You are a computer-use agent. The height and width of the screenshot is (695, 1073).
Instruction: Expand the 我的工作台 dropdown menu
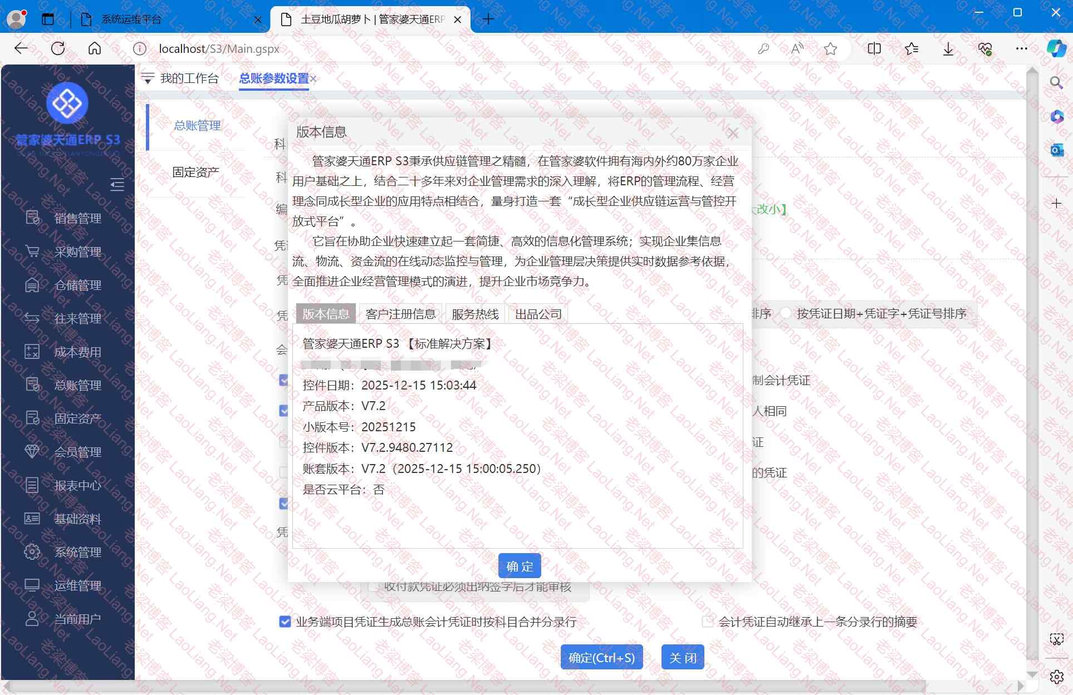coord(148,78)
